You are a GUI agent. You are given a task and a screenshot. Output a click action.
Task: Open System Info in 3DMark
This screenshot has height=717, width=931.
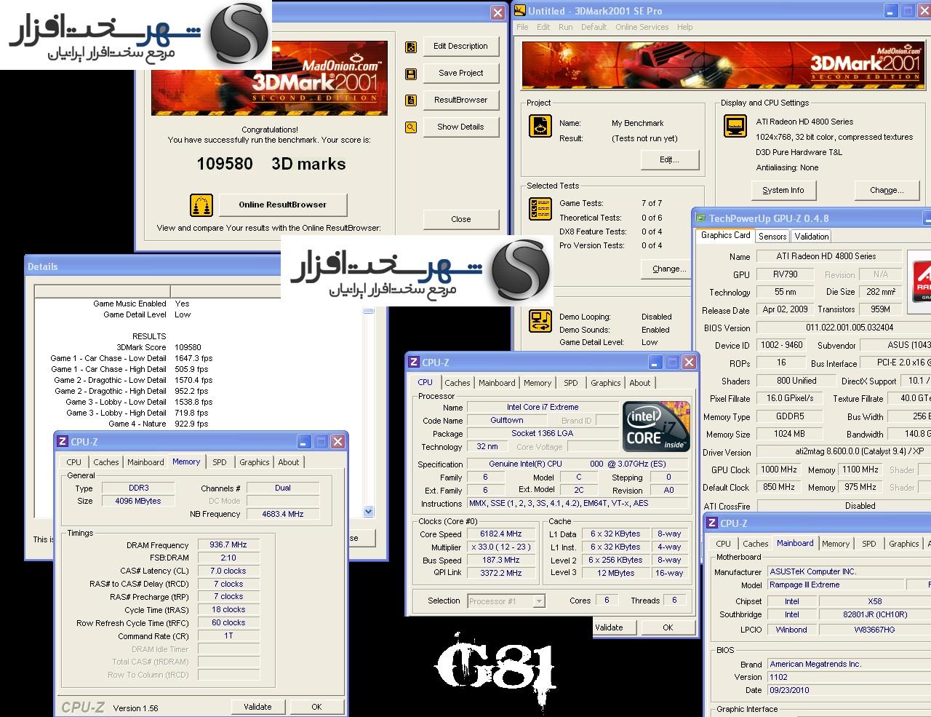pos(783,190)
